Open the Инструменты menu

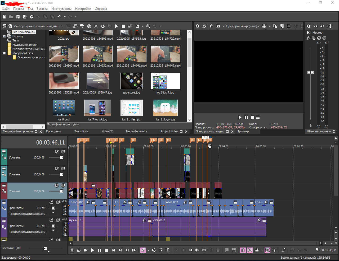pyautogui.click(x=61, y=9)
